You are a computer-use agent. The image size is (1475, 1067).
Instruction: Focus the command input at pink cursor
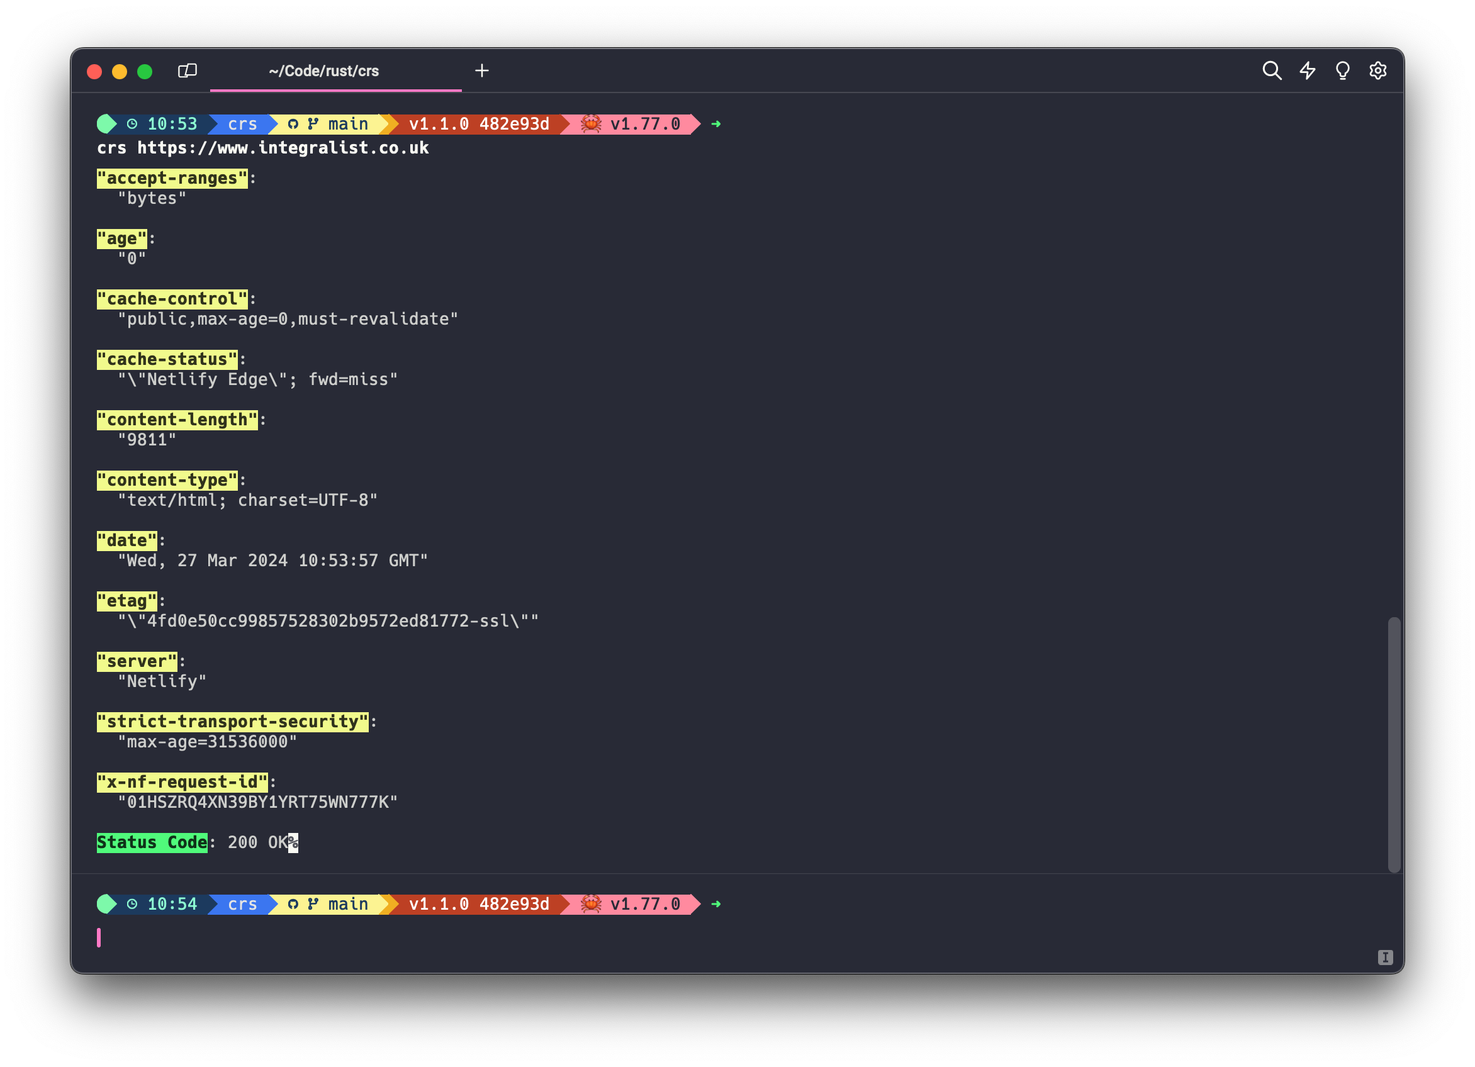click(99, 937)
